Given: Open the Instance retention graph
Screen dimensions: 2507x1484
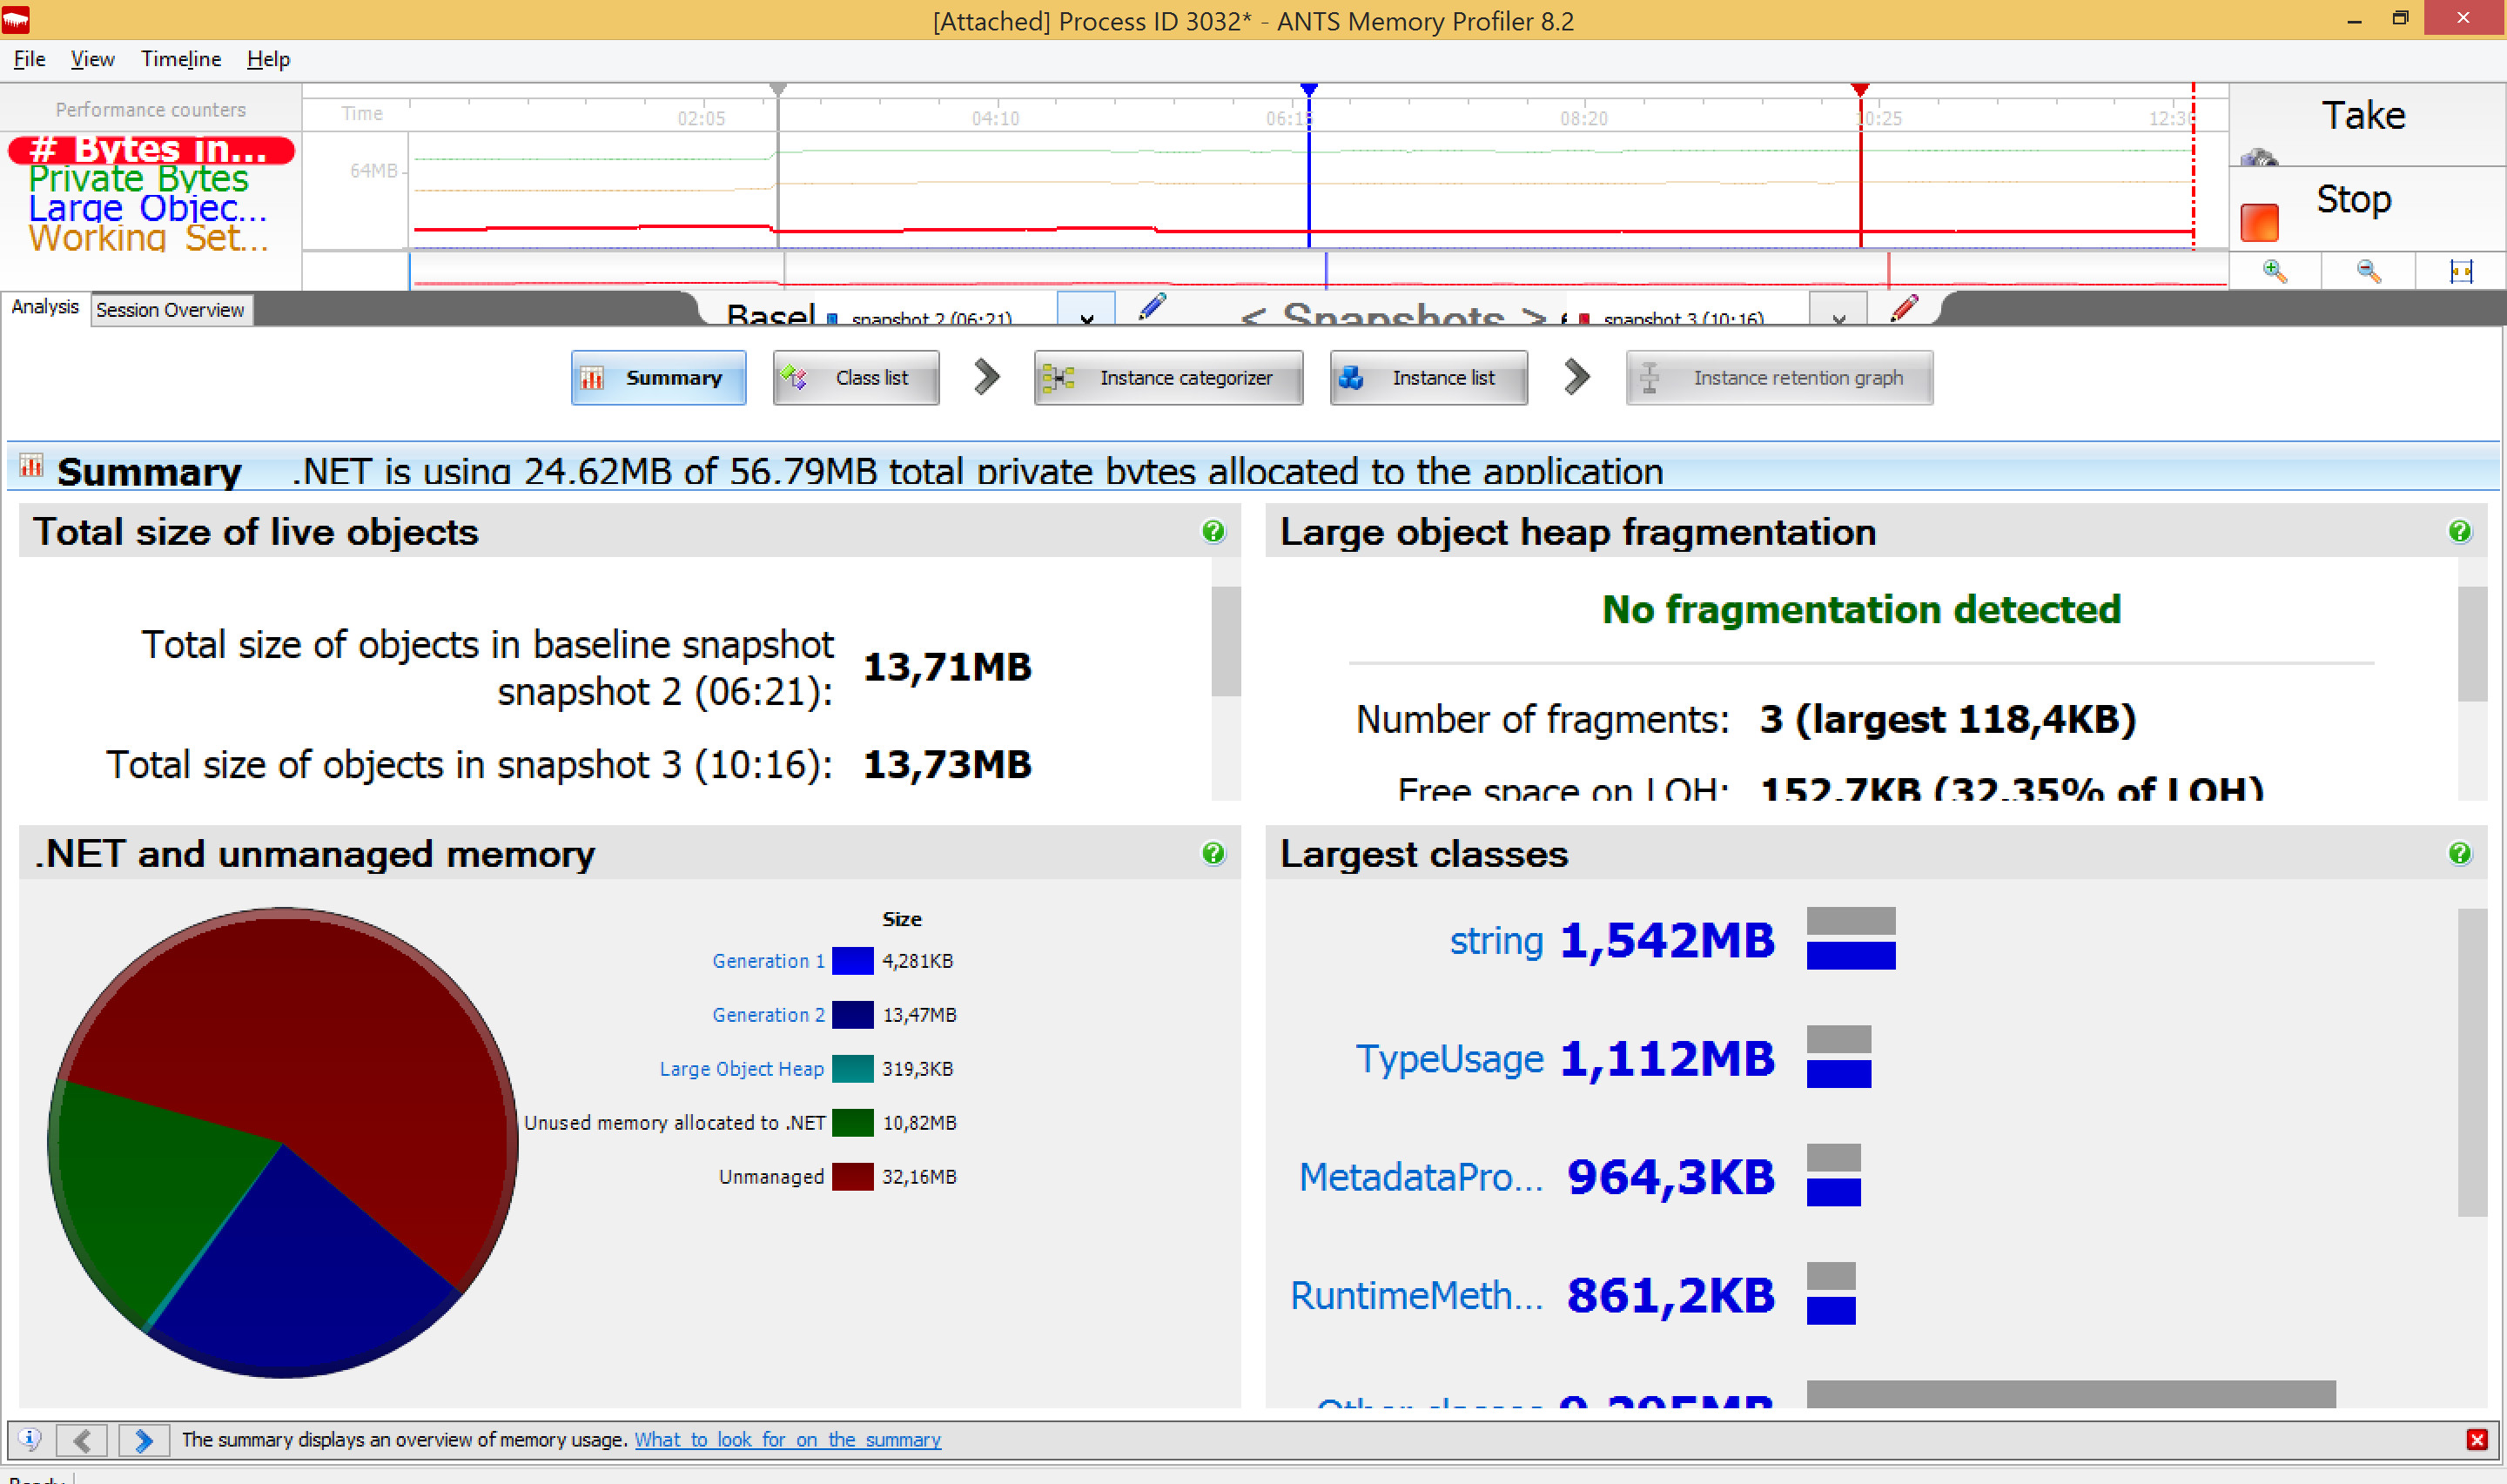Looking at the screenshot, I should 1779,378.
